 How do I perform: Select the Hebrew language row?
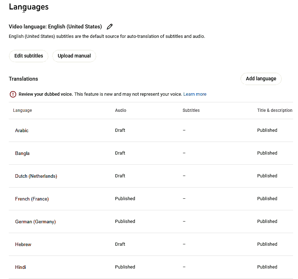point(23,244)
